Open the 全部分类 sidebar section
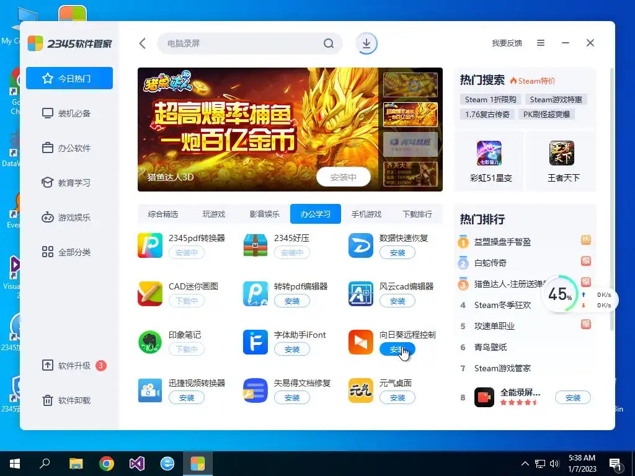The image size is (635, 476). tap(69, 252)
